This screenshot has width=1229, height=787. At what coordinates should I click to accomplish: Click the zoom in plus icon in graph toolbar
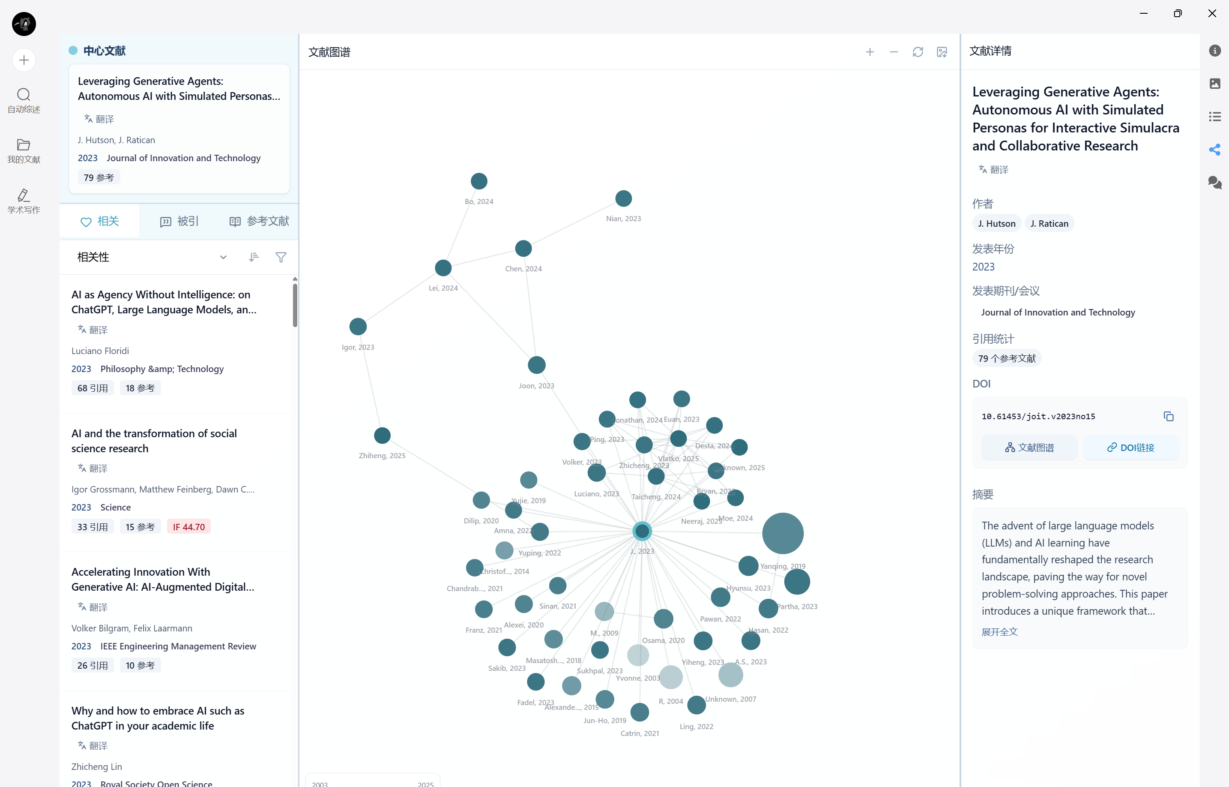tap(870, 52)
